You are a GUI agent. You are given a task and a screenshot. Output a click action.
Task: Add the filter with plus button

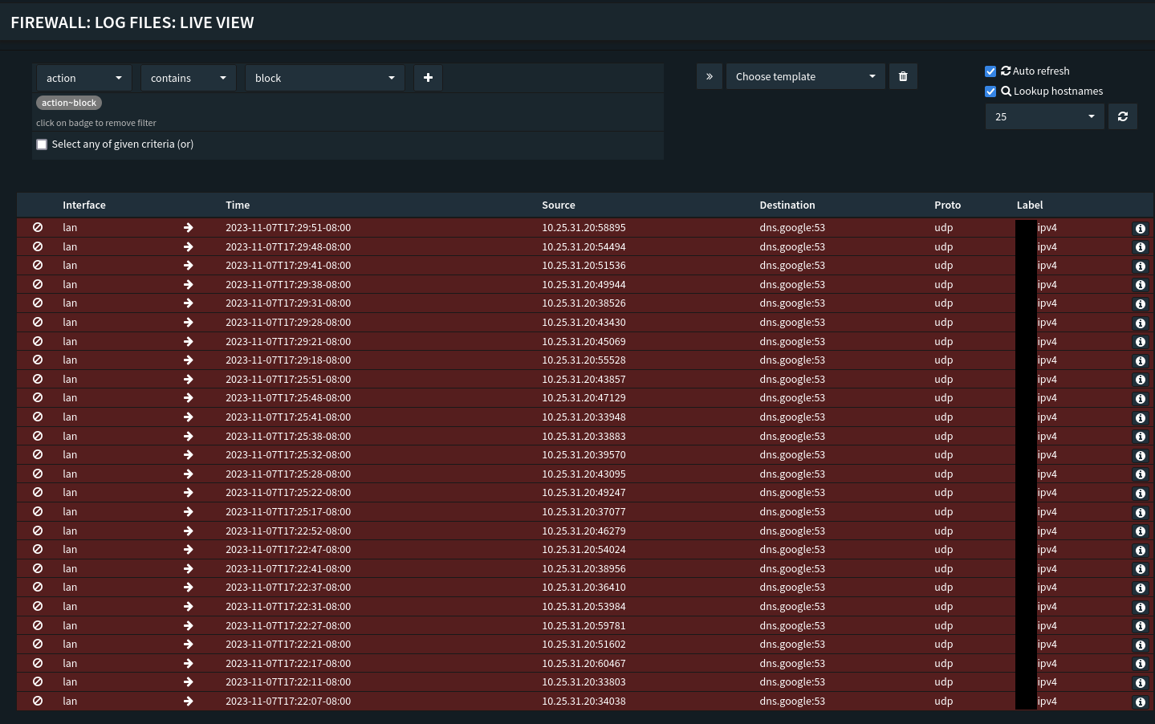428,78
